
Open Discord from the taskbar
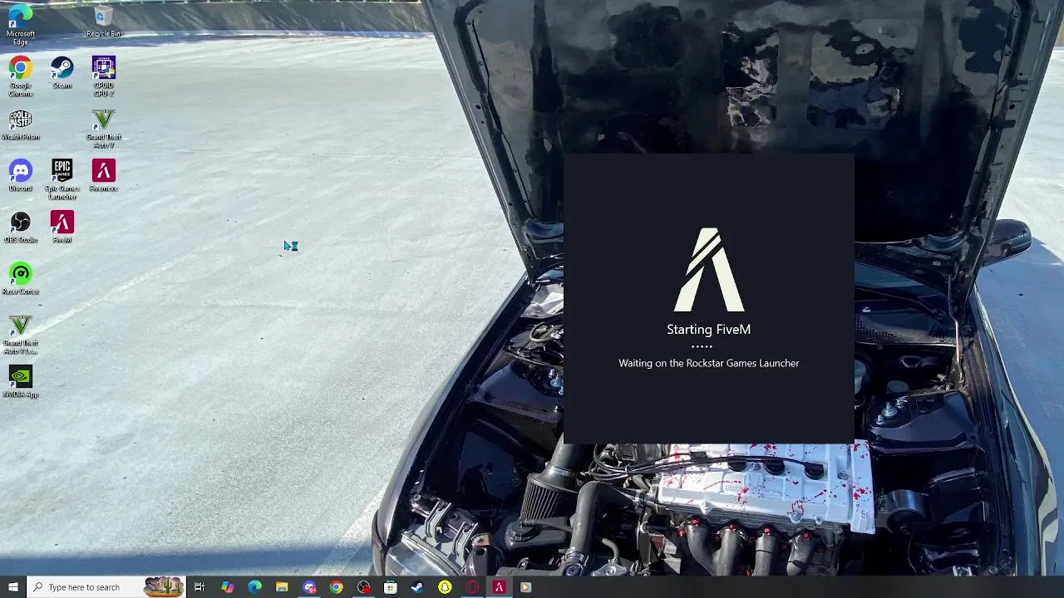tap(309, 587)
